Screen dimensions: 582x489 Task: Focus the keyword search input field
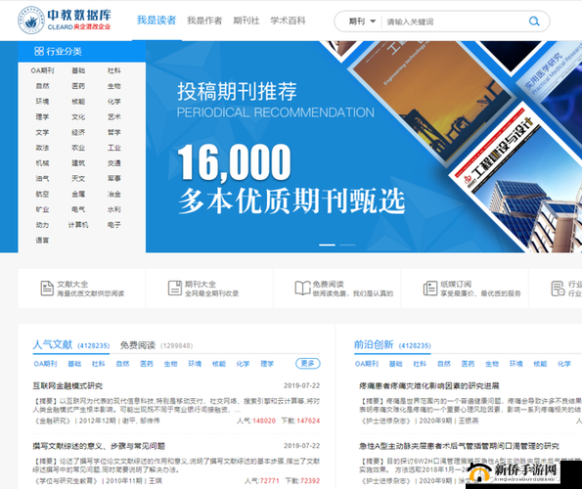[455, 22]
